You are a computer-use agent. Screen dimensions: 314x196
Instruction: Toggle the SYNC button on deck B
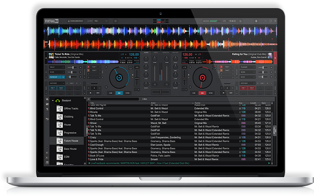[x=211, y=93]
